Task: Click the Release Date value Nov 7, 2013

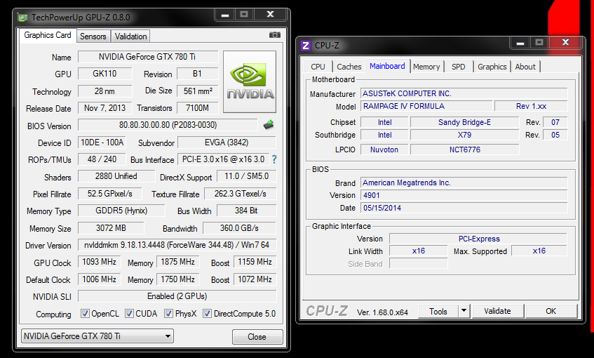Action: click(x=105, y=108)
